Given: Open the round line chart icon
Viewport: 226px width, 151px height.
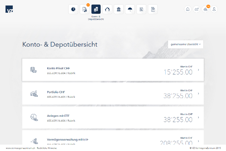Looking at the screenshot, I should [196, 9].
